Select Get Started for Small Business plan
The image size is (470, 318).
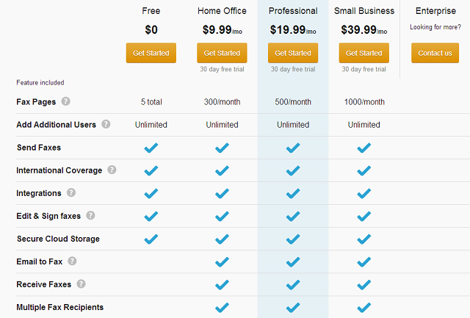click(x=364, y=53)
